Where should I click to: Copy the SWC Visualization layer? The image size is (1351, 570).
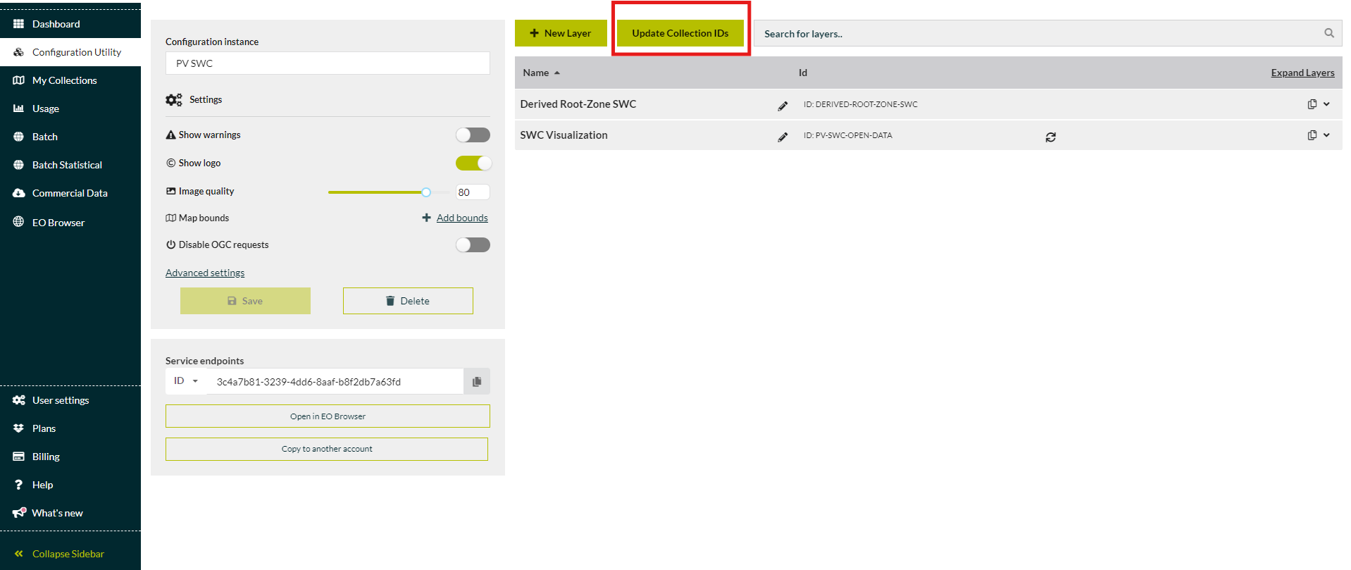click(1312, 135)
